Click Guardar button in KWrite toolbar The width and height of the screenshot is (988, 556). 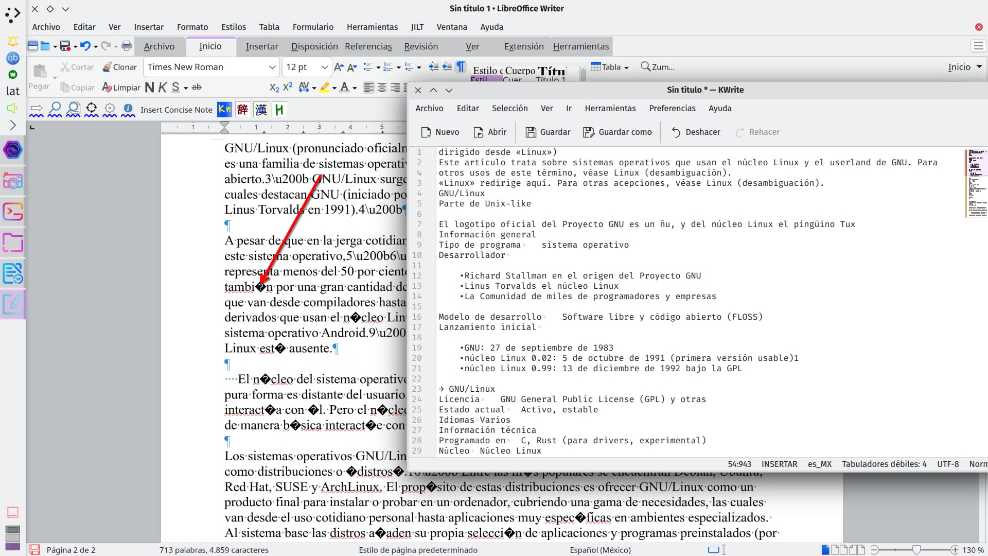click(548, 132)
